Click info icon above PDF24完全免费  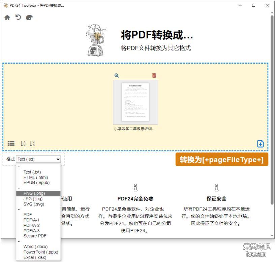[135, 187]
